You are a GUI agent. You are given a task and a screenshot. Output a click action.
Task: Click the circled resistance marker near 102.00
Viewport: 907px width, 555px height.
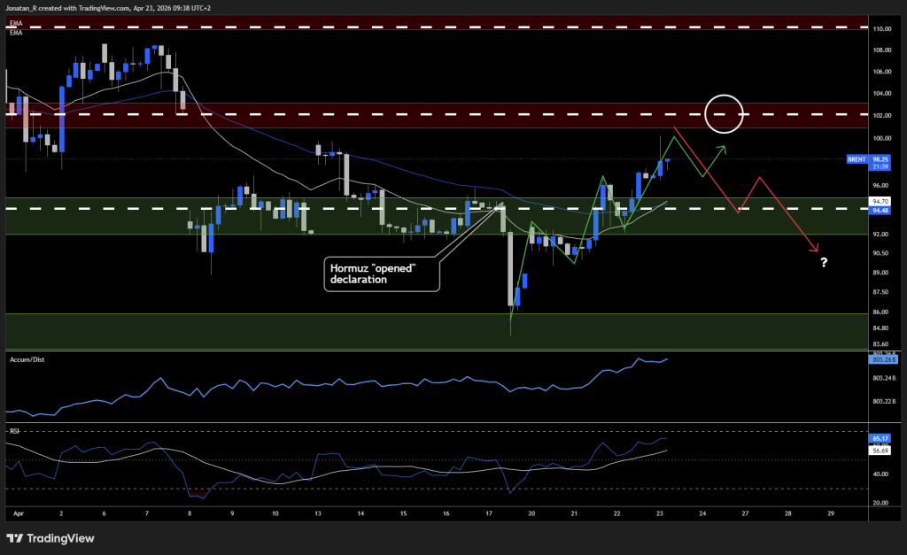[725, 113]
